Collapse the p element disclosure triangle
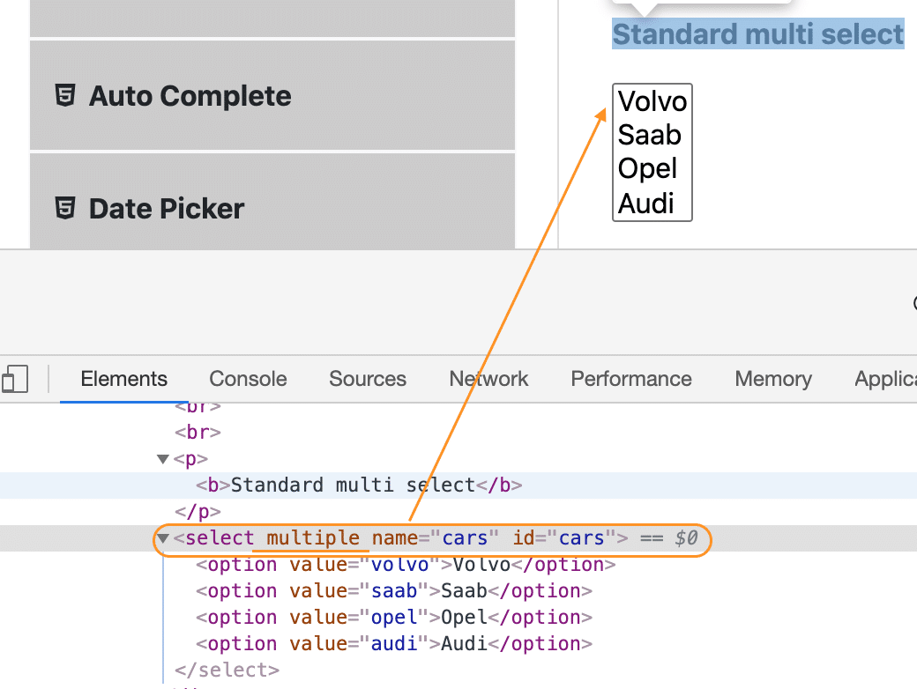The height and width of the screenshot is (689, 917). pos(162,458)
